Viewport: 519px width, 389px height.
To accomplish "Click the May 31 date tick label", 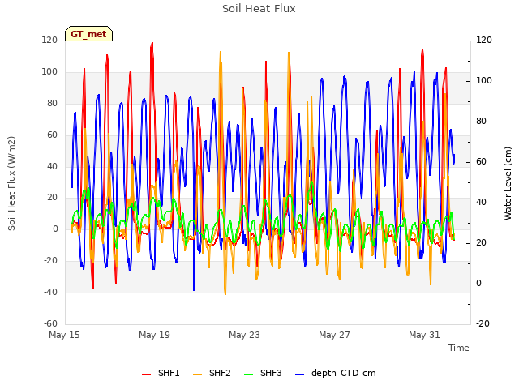I will 424,335.
